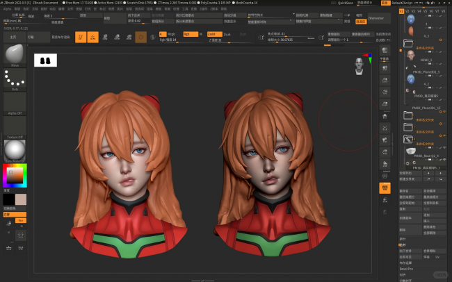Viewport: 452px width, 282px height.
Task: Select the orange hair subtool thumbnail
Action: 411,31
